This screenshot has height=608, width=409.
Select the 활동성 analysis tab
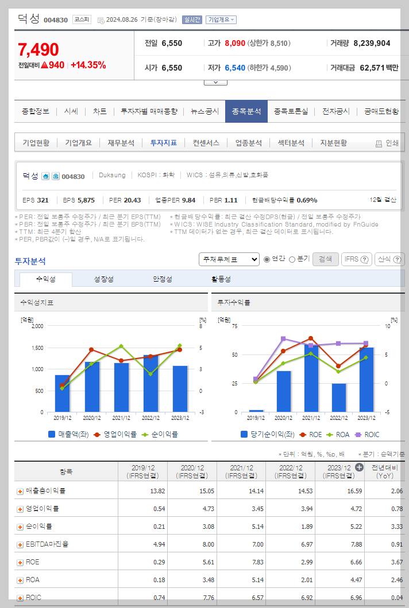(x=221, y=279)
